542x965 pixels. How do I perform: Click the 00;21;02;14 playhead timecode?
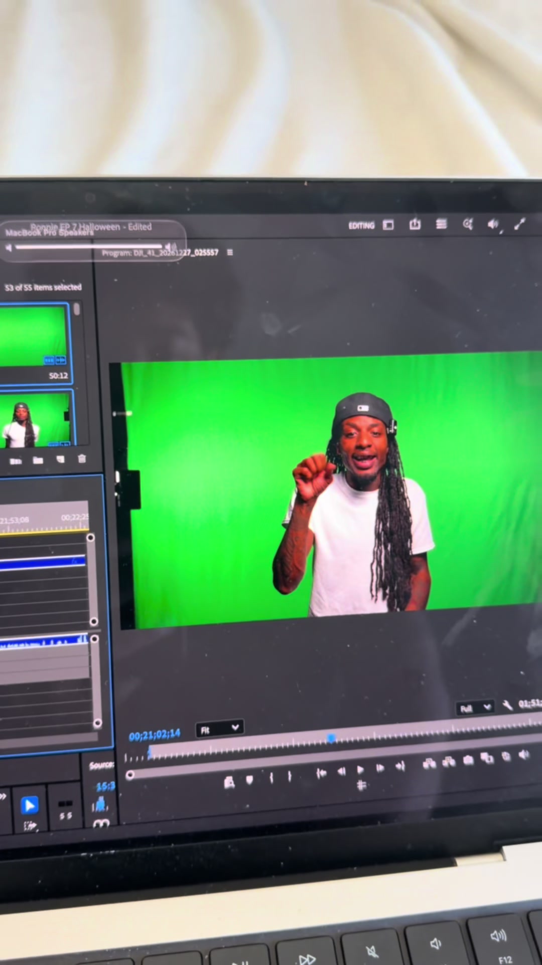click(x=155, y=735)
